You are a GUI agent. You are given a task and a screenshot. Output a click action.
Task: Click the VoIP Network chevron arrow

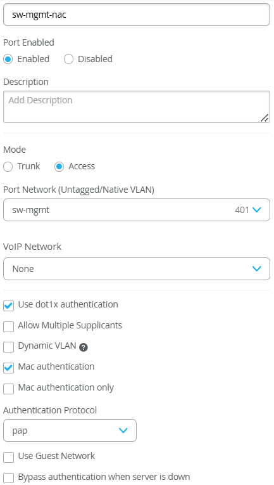[257, 268]
